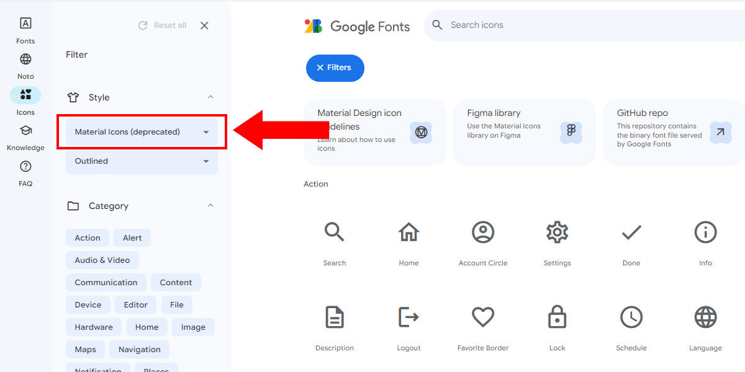Image resolution: width=745 pixels, height=372 pixels.
Task: Close filters with the Filters button
Action: pyautogui.click(x=335, y=68)
